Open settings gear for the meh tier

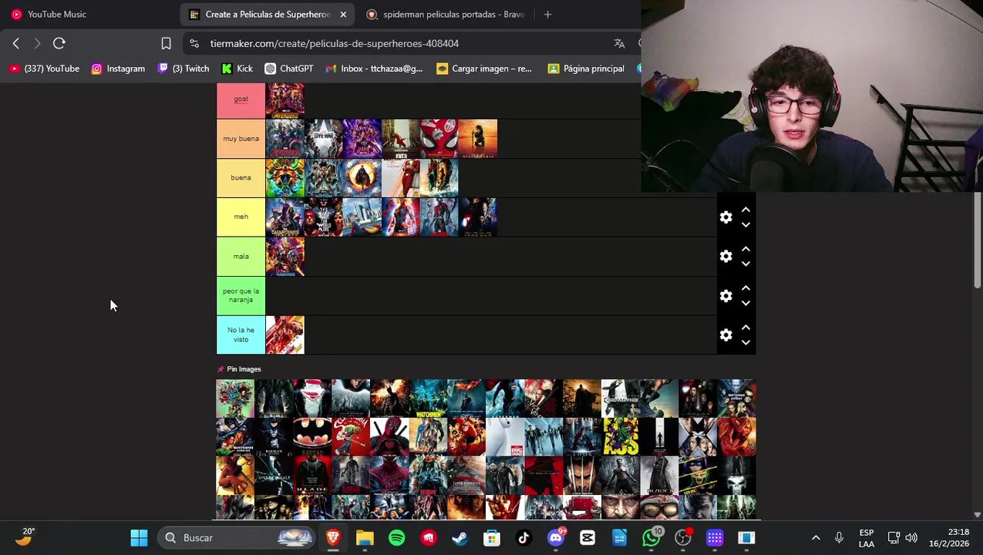point(725,217)
